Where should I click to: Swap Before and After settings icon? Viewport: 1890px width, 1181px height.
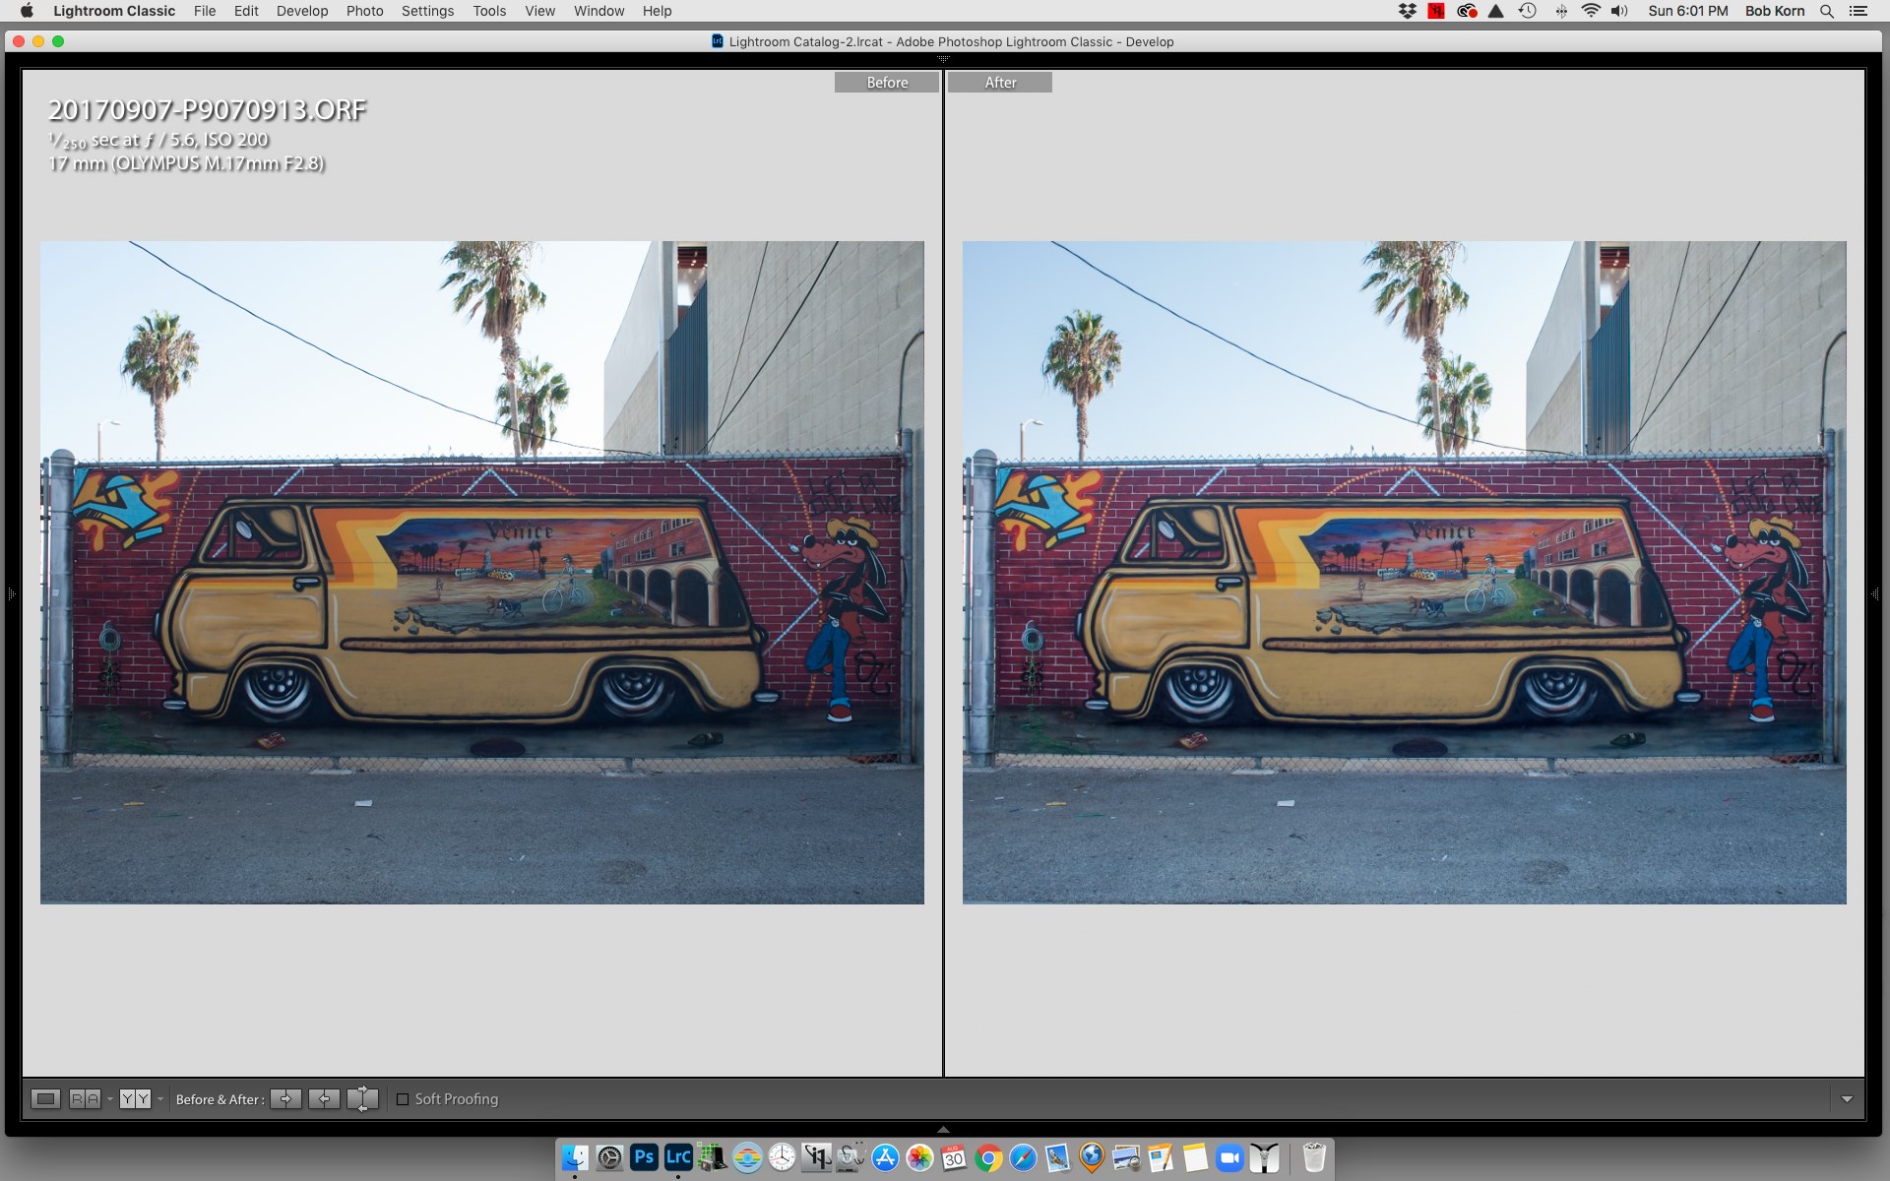362,1098
